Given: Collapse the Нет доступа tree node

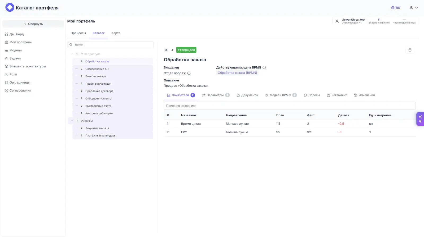Looking at the screenshot, I should [72, 54].
